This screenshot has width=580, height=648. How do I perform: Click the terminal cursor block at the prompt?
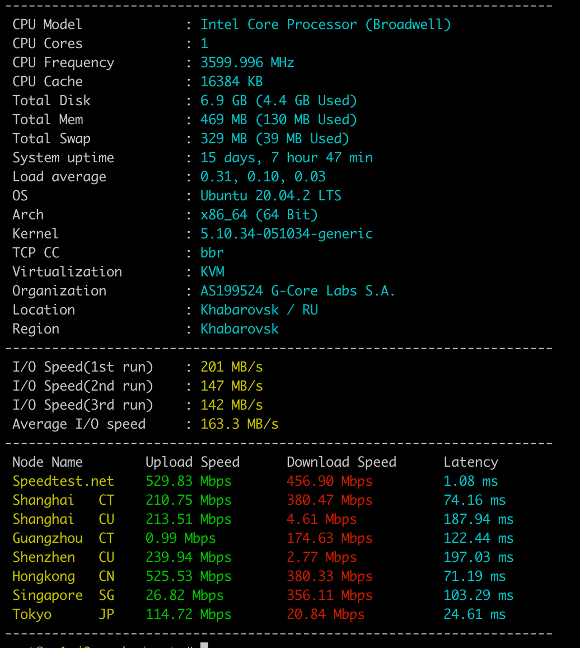(204, 645)
